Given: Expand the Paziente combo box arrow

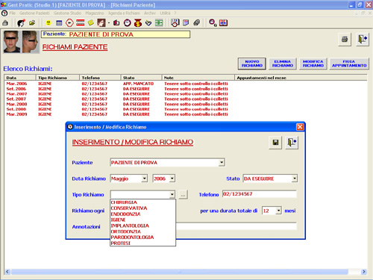Looking at the screenshot, I should pyautogui.click(x=222, y=163).
